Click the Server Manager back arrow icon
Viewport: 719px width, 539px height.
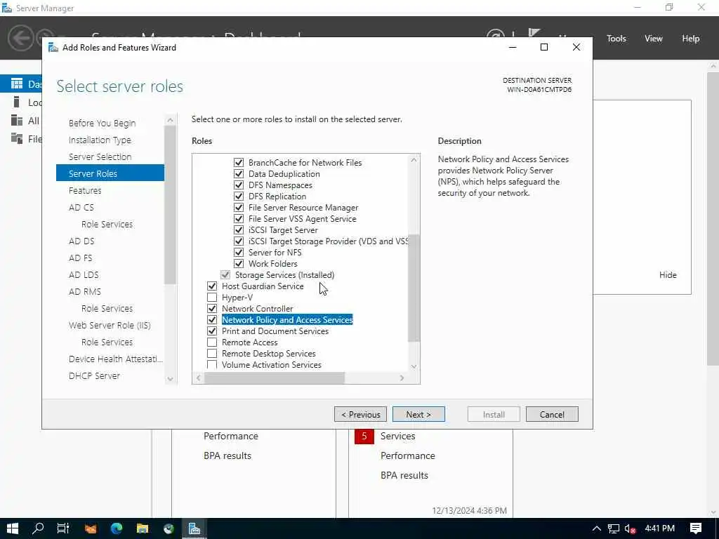(x=20, y=38)
